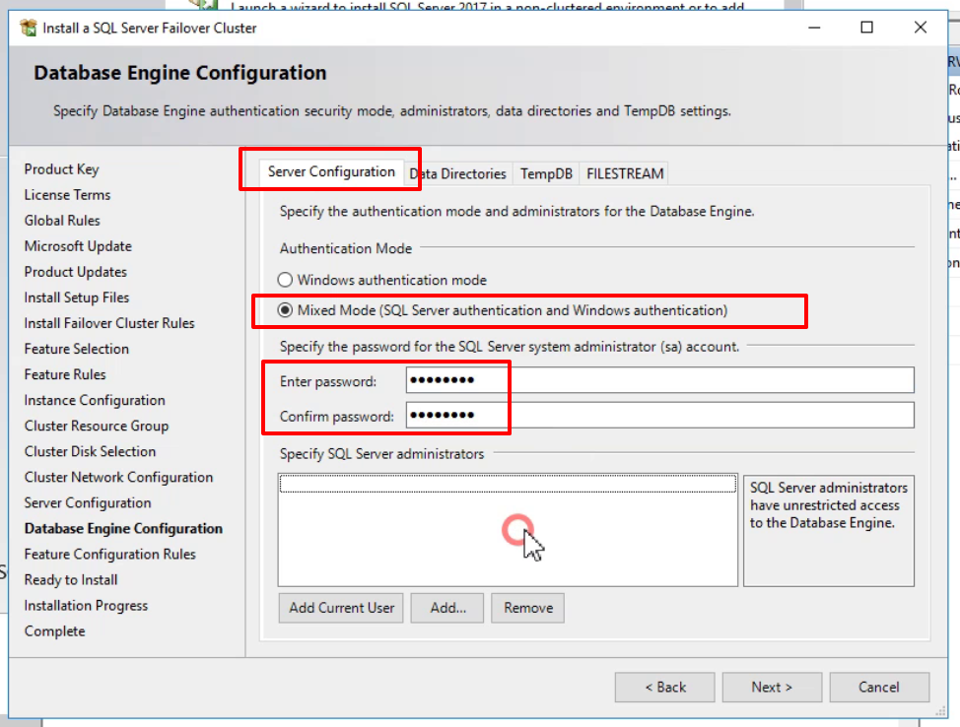960x727 pixels.
Task: Click the SQL Server administrators list box
Action: pyautogui.click(x=508, y=529)
